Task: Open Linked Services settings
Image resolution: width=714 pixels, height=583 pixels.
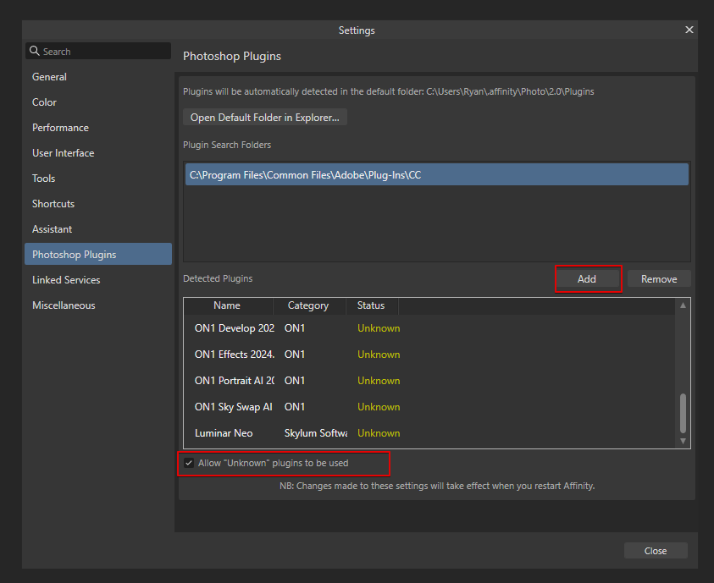Action: tap(66, 280)
